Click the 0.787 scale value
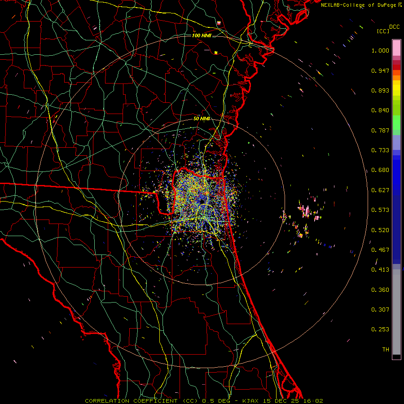This screenshot has width=404, height=404. coord(380,130)
